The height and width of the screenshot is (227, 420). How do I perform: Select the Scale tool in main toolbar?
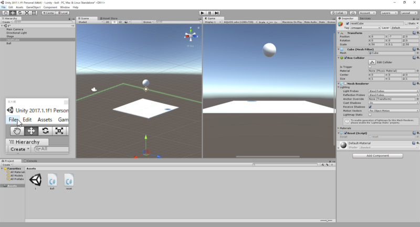(x=27, y=13)
